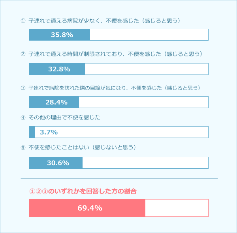Select the 35.8% value in the first bar

tap(62, 35)
